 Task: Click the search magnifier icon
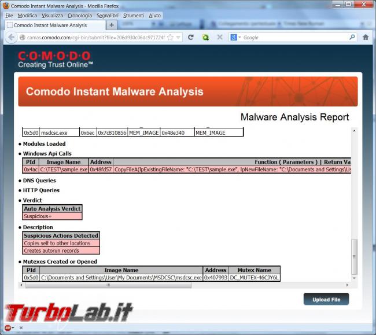(352, 37)
